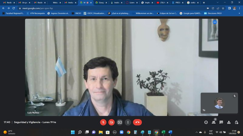
Task: Switch the ESP INTL keyboard language
Action: [x=211, y=132]
